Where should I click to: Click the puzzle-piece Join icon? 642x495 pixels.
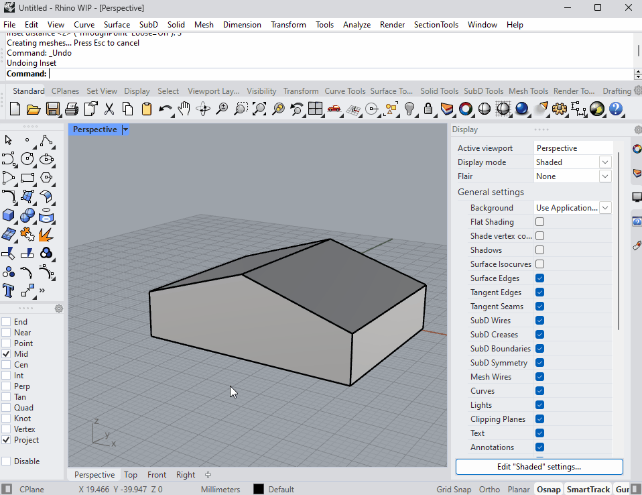point(27,234)
